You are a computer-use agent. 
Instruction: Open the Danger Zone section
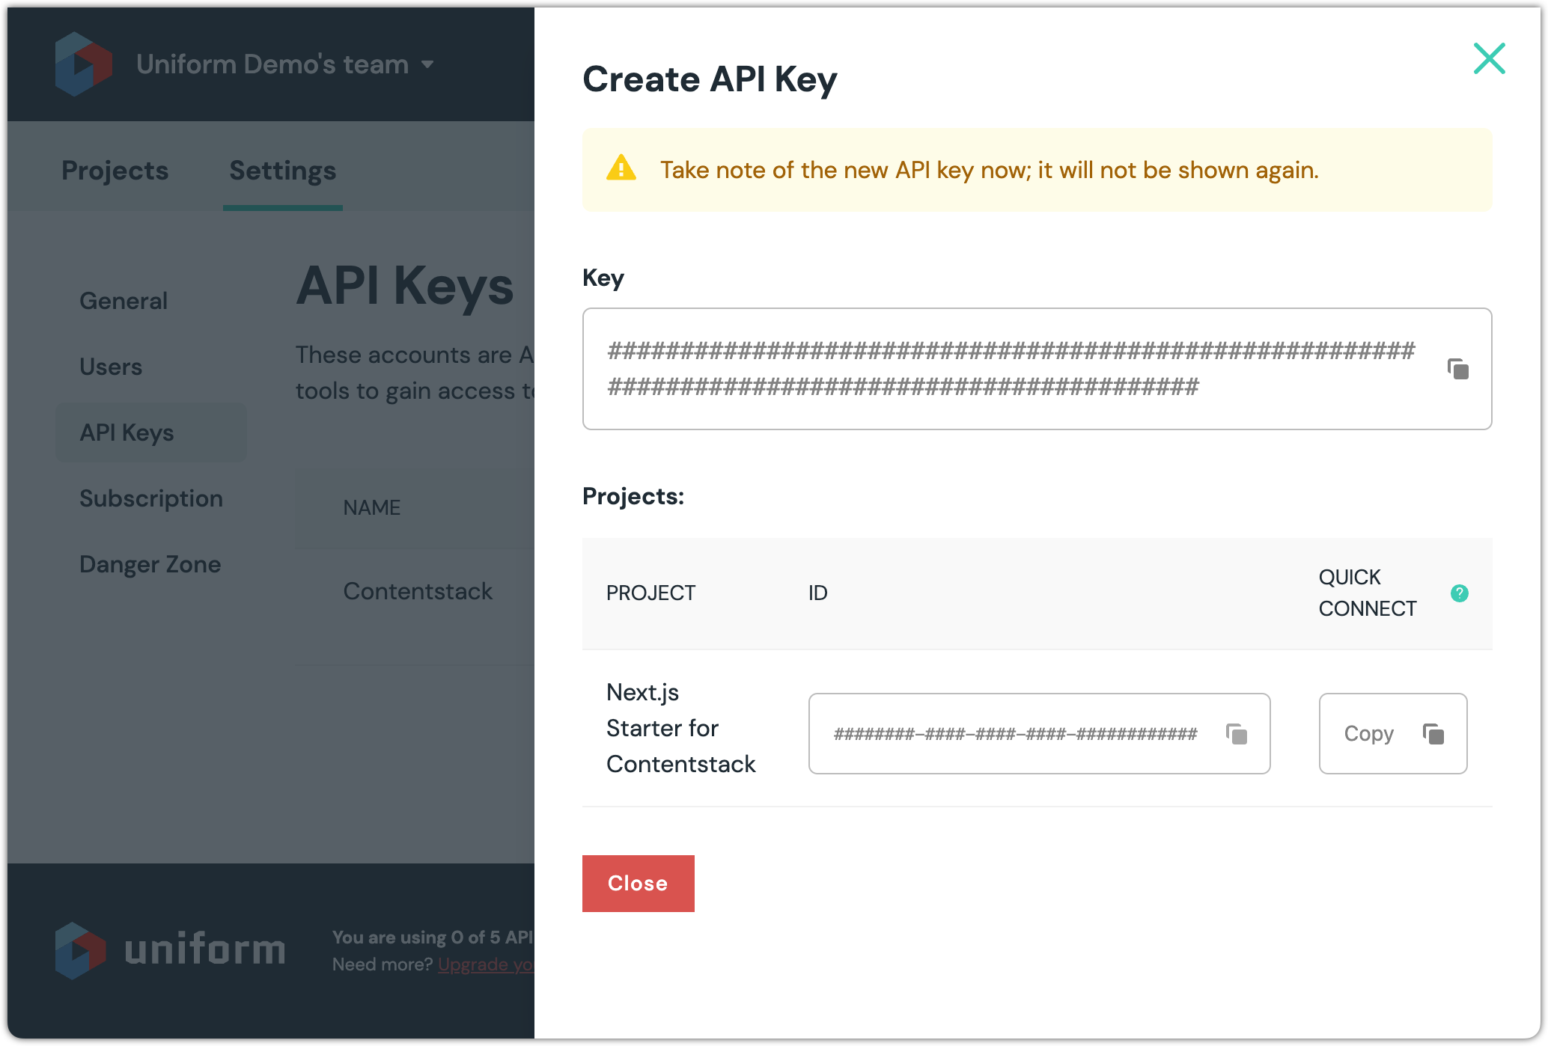pos(150,564)
